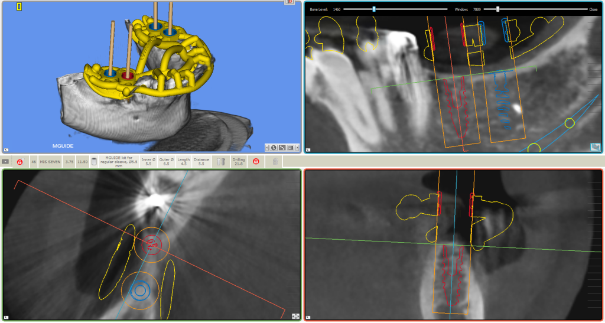
Task: Open the small menu at toolbar's left end
Action: tap(5, 161)
